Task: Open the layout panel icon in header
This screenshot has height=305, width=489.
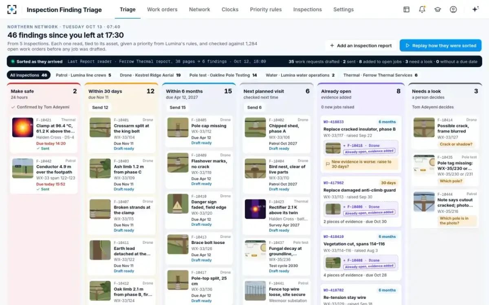Action: [406, 9]
